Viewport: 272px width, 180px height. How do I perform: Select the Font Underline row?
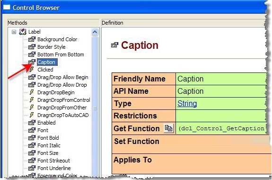[x=54, y=168]
